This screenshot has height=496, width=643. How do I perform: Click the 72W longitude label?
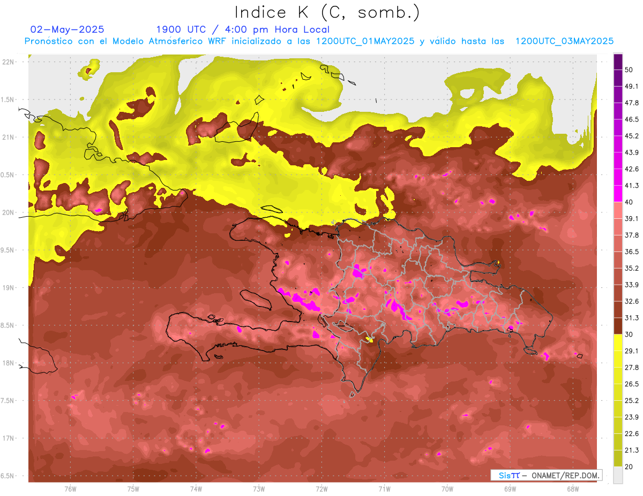(322, 489)
